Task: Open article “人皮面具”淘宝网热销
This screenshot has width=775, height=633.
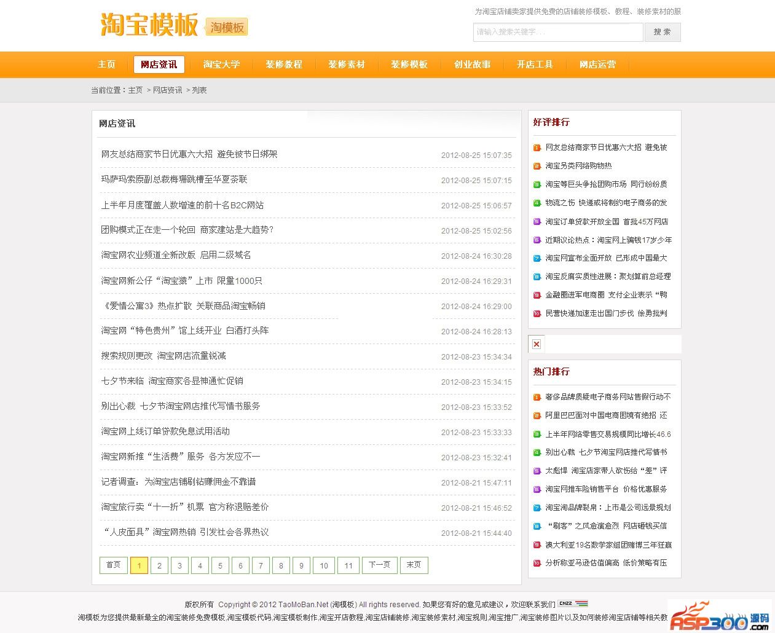Action: 185,532
